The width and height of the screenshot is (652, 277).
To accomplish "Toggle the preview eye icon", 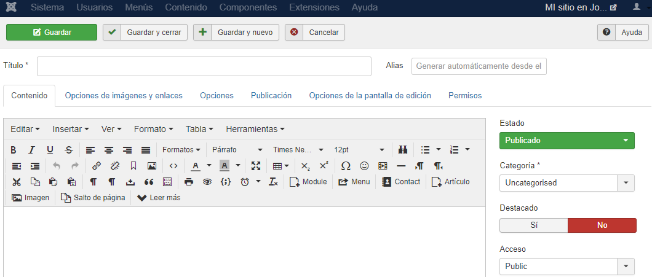I will tap(207, 182).
